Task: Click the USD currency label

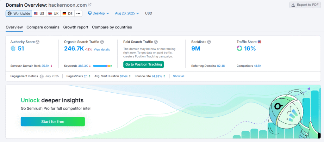Action: click(149, 13)
